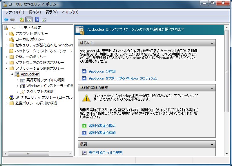232x166 pixels.
Task: Click the ネットワーク リスト マネージャー folder icon
Action: 12,51
